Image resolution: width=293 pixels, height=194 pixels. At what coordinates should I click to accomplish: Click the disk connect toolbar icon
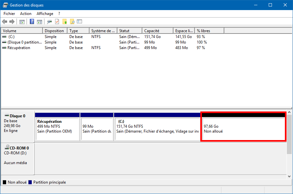(x=49, y=22)
